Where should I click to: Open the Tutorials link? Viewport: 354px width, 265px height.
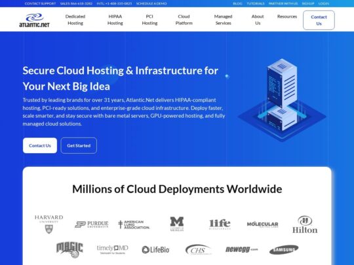click(256, 4)
